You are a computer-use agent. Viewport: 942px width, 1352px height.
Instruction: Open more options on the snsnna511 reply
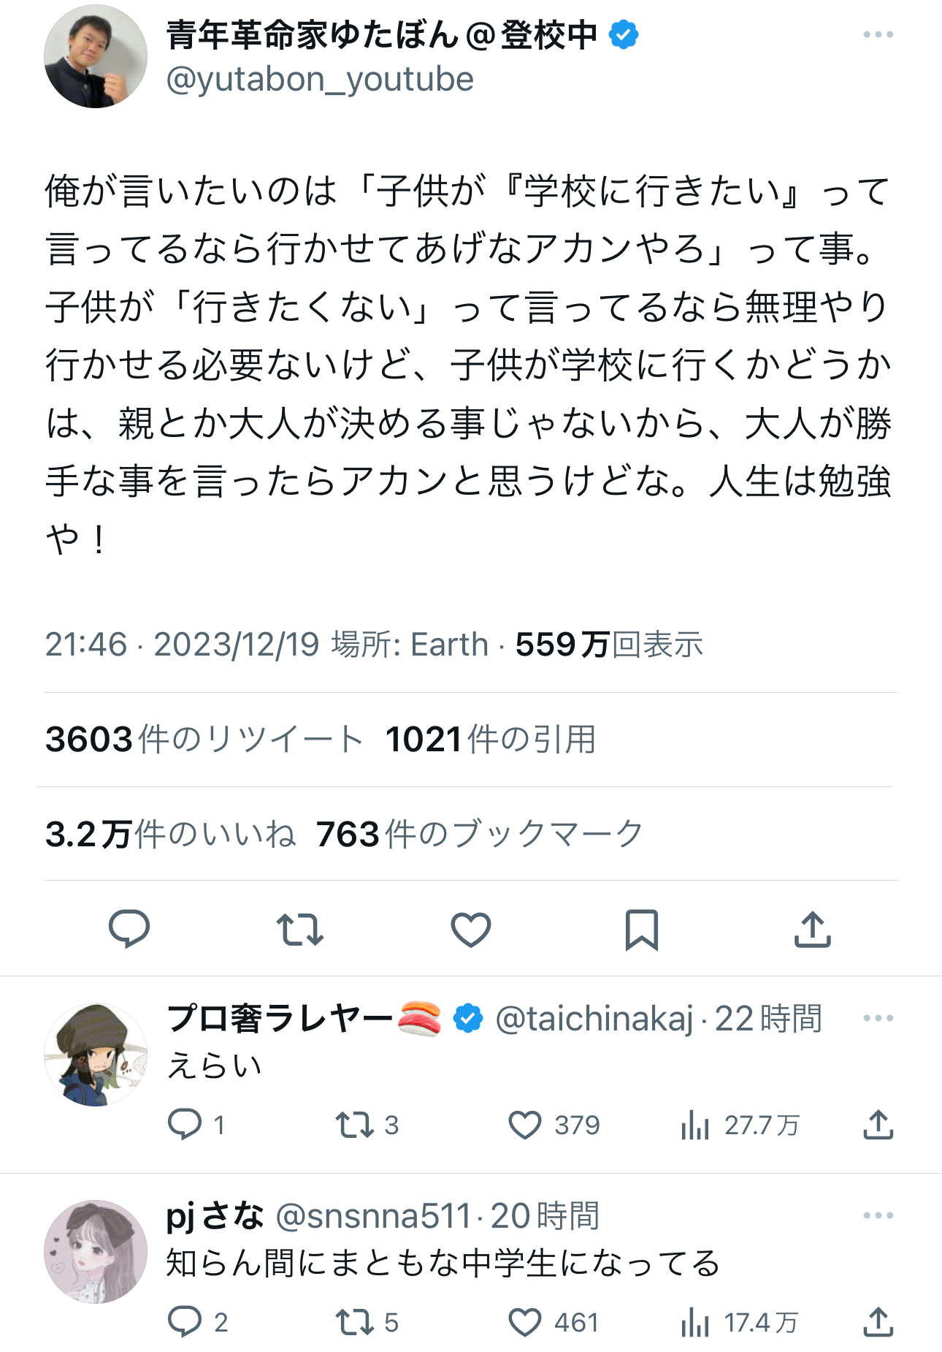[878, 1215]
